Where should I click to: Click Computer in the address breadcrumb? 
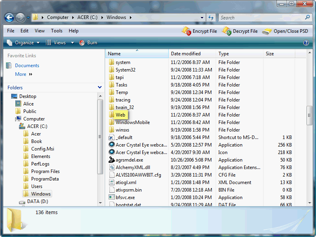click(x=58, y=17)
